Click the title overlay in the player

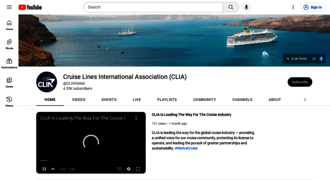pos(84,118)
